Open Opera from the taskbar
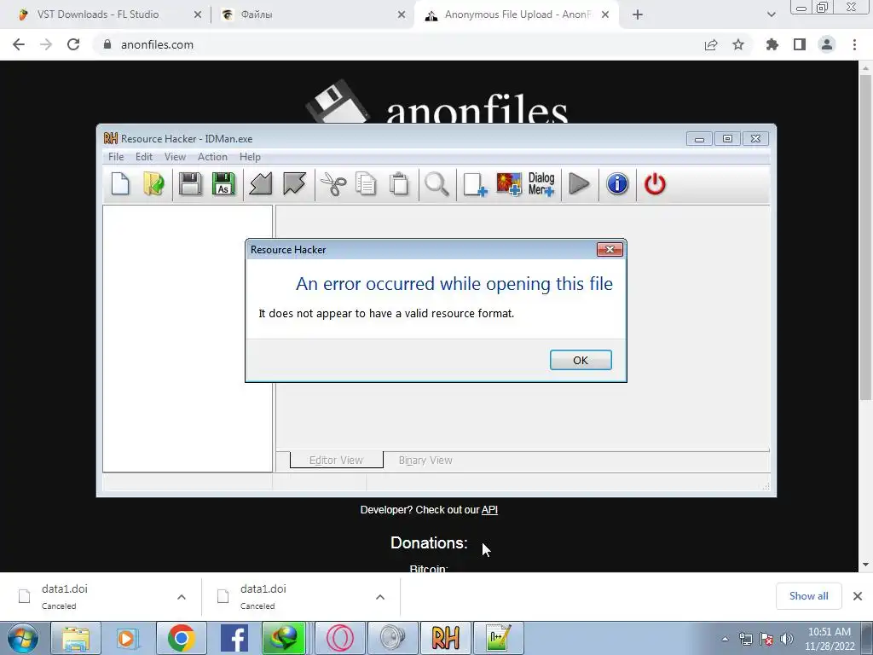 point(339,638)
